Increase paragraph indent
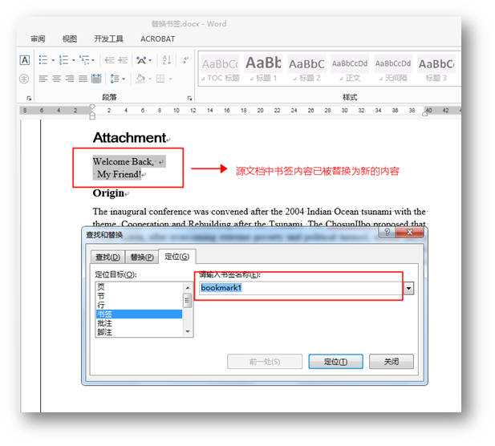The height and width of the screenshot is (446, 495). (x=123, y=60)
